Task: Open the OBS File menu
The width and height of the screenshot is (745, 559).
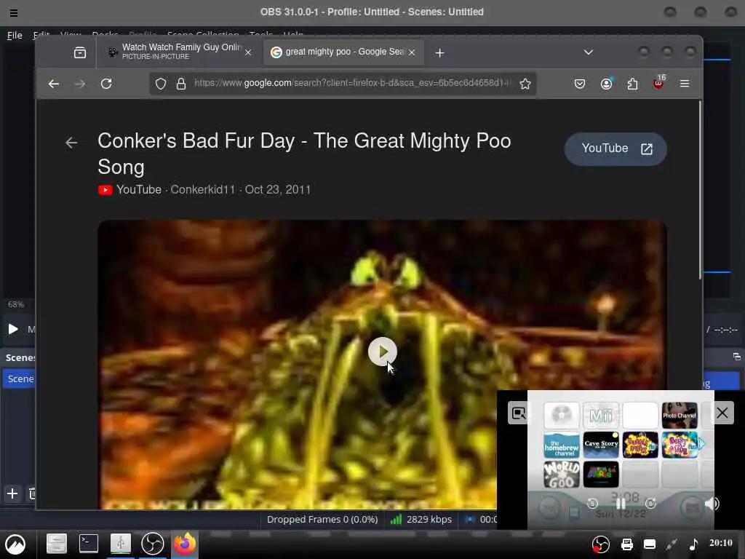Action: pos(15,35)
